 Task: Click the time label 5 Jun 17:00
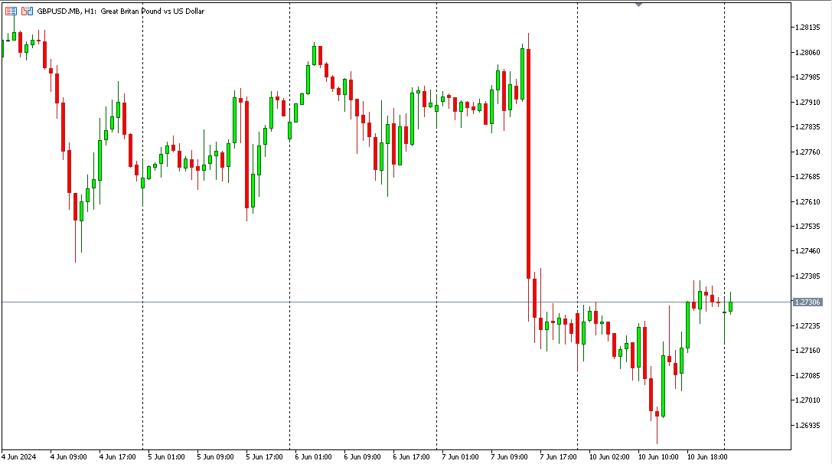tap(264, 456)
